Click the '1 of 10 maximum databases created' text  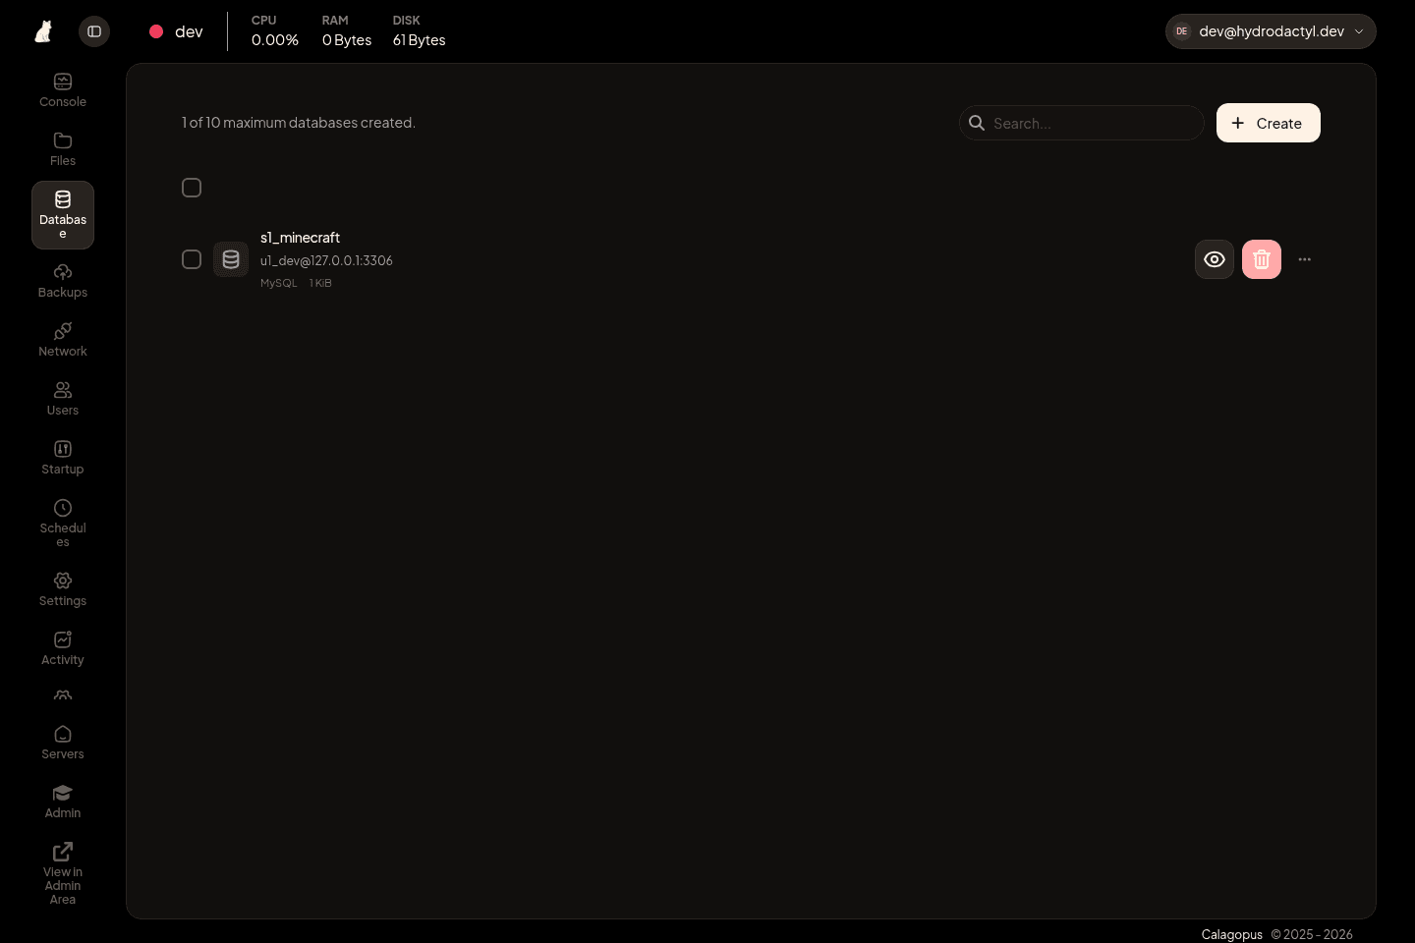pyautogui.click(x=299, y=123)
